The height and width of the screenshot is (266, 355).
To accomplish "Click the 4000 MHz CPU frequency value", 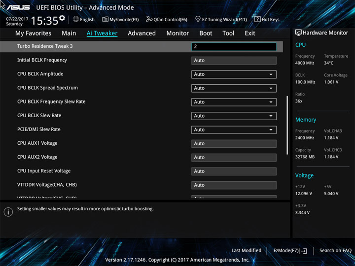I will point(305,63).
